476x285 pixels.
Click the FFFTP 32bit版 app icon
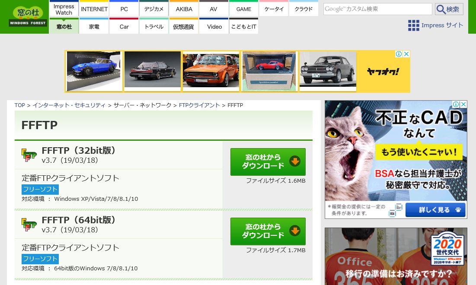pos(29,155)
